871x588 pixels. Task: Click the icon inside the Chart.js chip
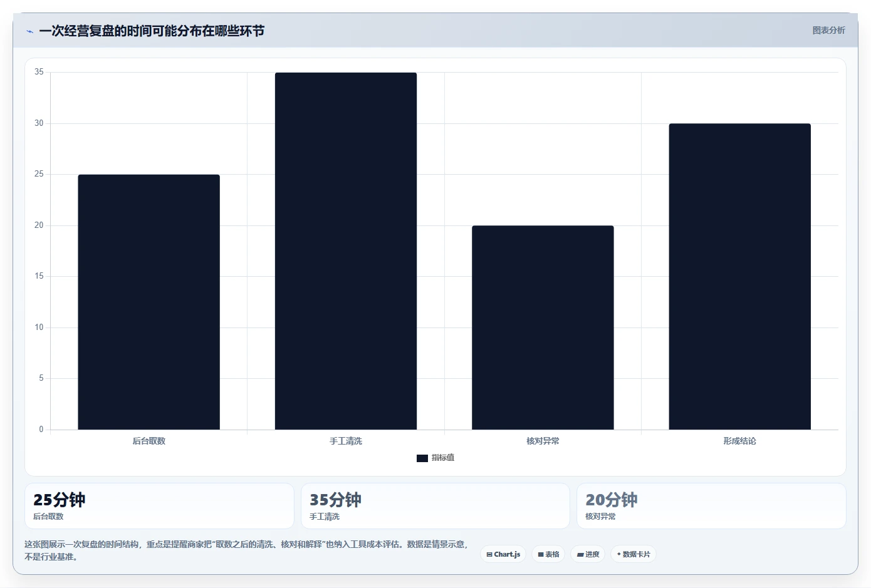[x=489, y=555]
